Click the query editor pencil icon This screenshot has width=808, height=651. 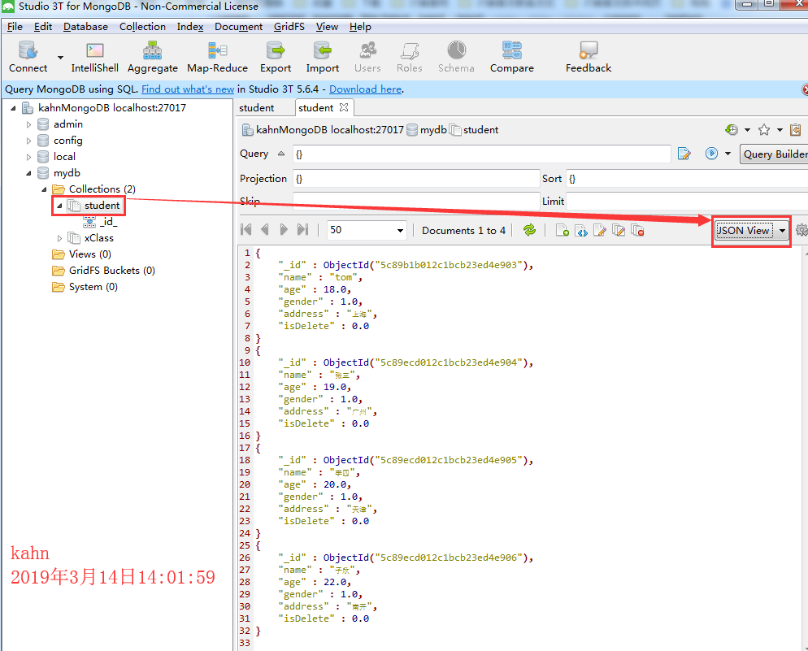point(684,154)
